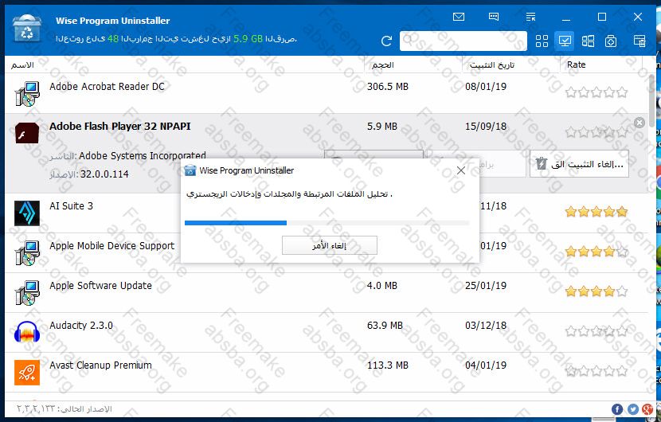
Task: Click the first star on Avast Cleanup Premium
Action: click(571, 371)
